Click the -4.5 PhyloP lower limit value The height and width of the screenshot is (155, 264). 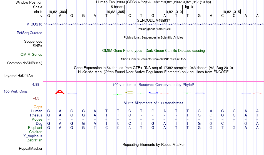point(36,98)
